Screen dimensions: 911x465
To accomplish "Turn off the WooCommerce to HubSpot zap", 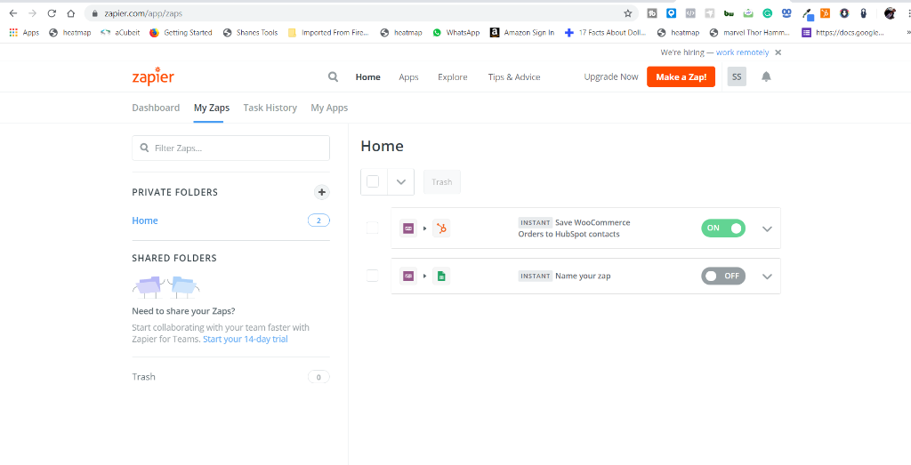I will (x=723, y=228).
